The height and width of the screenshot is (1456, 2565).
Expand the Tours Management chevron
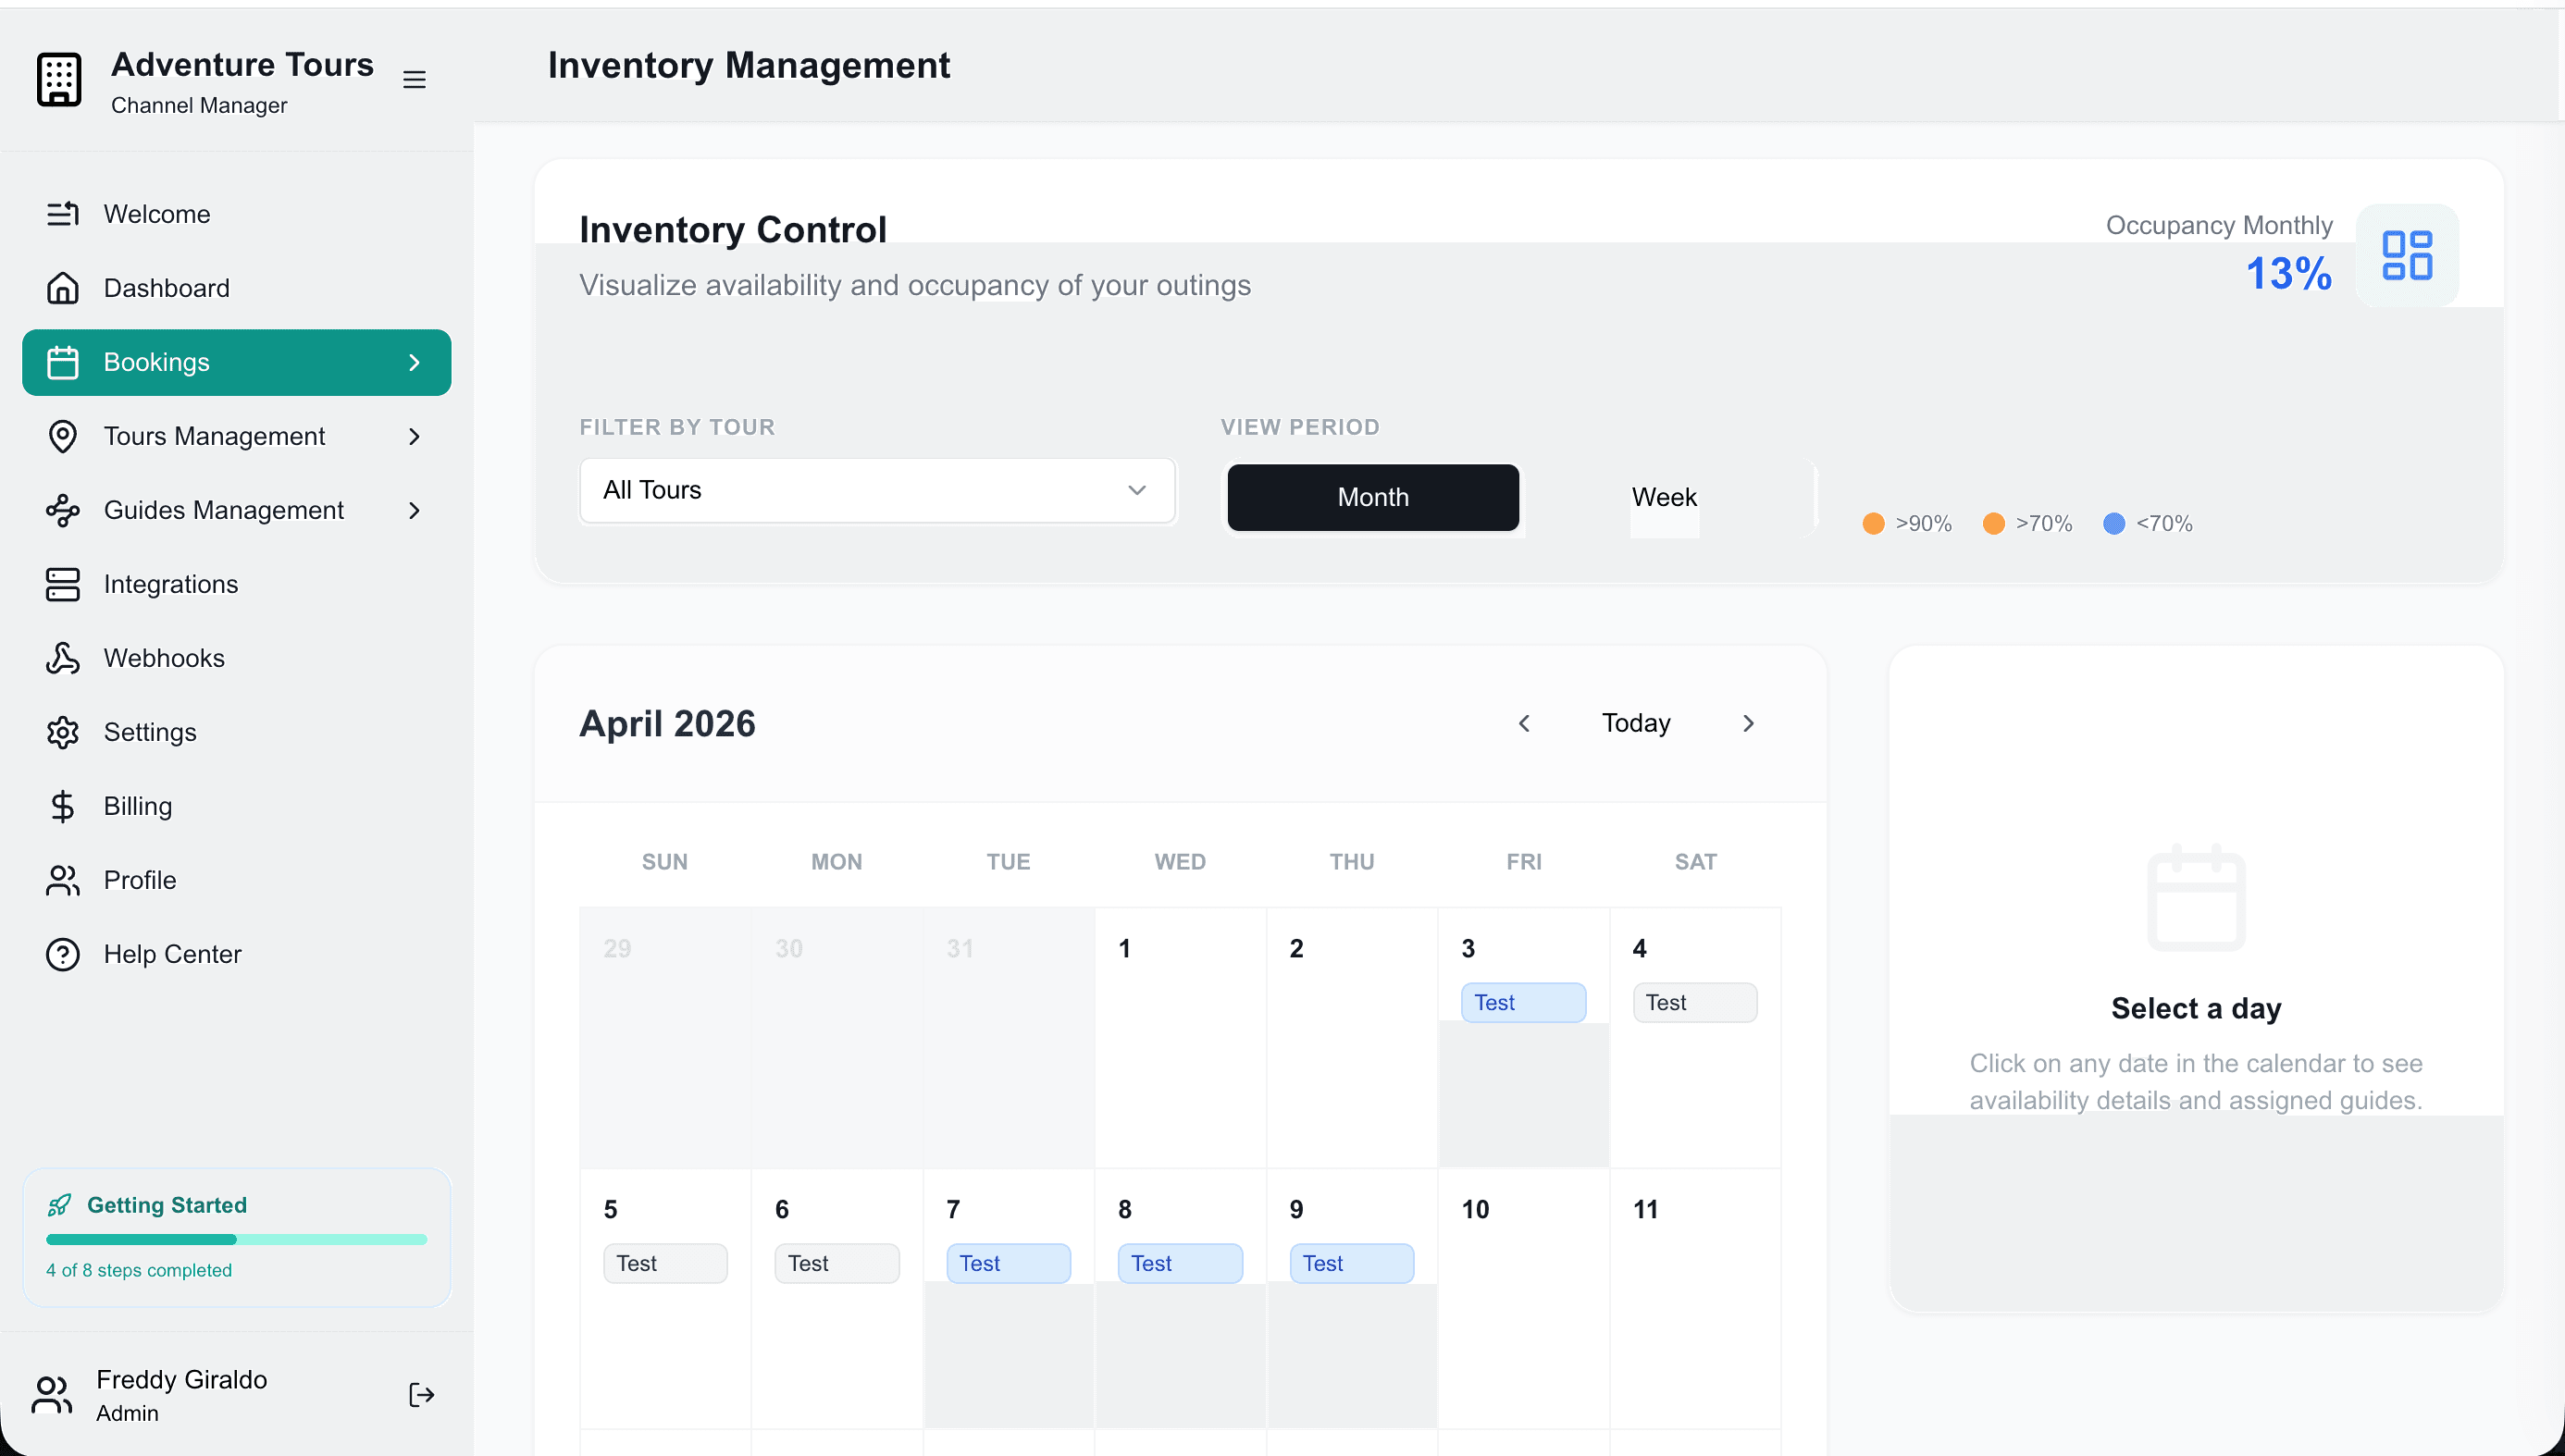[414, 436]
